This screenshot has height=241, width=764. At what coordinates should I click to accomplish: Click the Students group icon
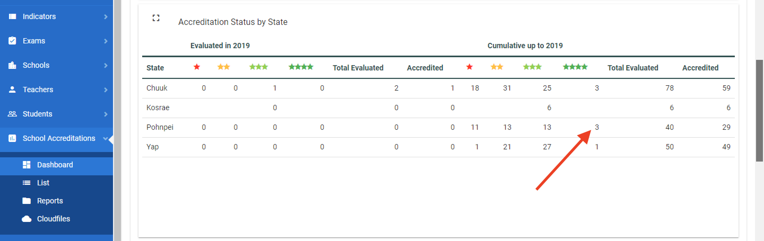[x=12, y=114]
